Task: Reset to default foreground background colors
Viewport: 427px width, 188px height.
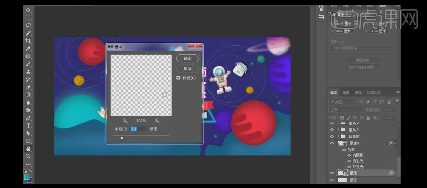Action: click(25, 171)
